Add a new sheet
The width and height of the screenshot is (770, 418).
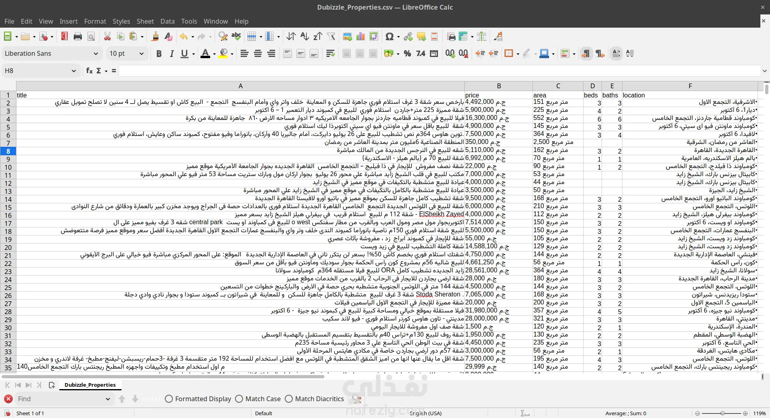pyautogui.click(x=52, y=385)
